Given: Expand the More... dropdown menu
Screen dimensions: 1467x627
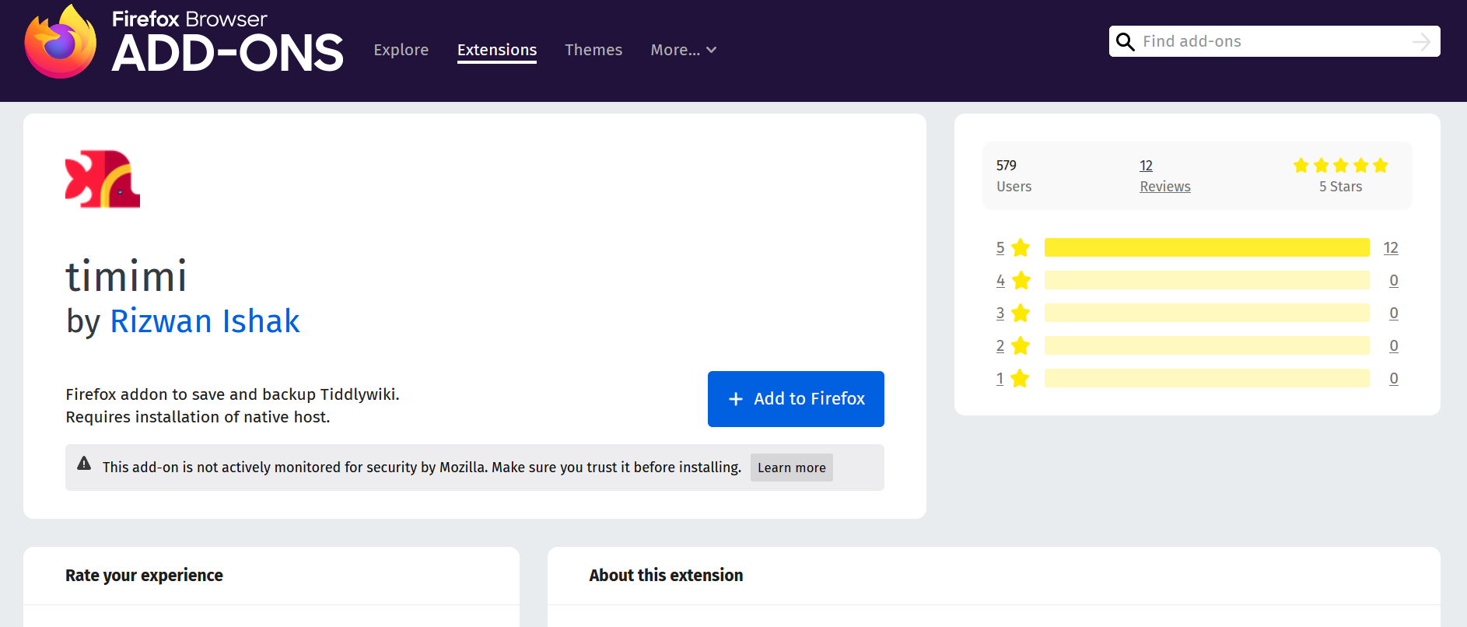Looking at the screenshot, I should click(683, 50).
